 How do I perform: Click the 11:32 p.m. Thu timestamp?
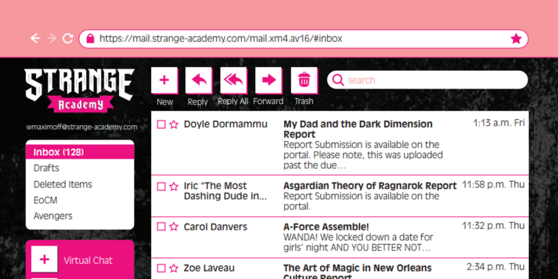click(493, 226)
